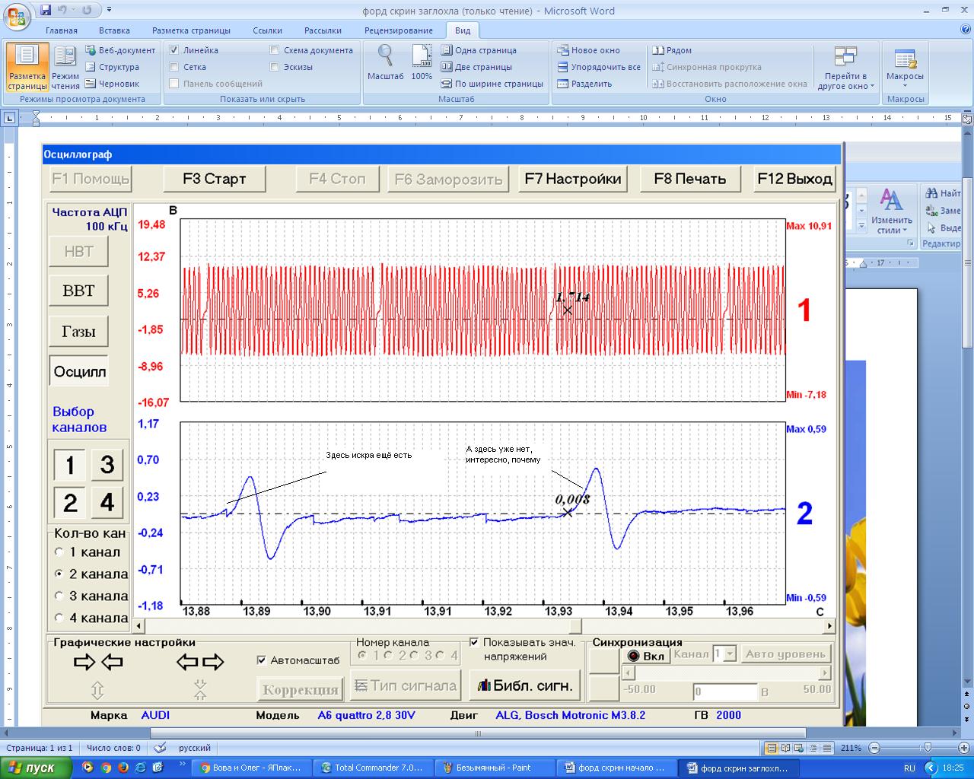Set zoom to 100%
This screenshot has height=779, width=974.
422,62
